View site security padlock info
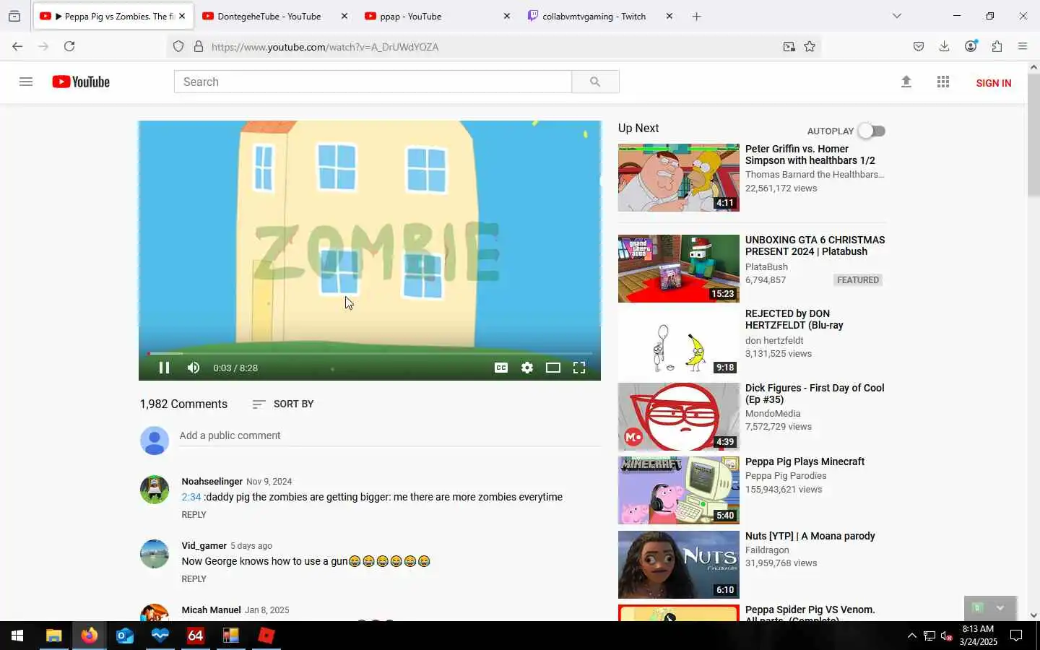The height and width of the screenshot is (650, 1040). coord(199,47)
